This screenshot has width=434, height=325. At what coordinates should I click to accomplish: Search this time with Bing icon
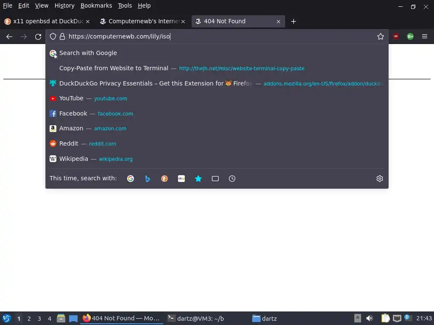tap(147, 179)
